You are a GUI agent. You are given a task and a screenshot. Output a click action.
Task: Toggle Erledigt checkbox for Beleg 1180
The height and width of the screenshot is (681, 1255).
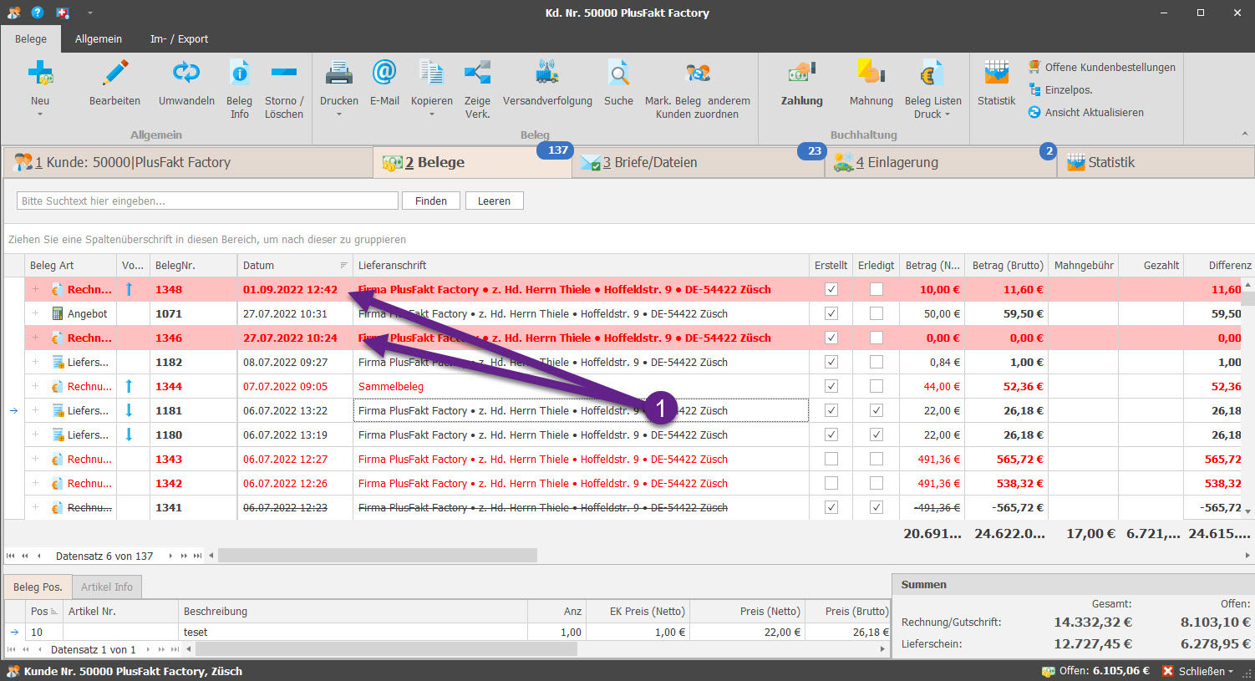tap(876, 435)
